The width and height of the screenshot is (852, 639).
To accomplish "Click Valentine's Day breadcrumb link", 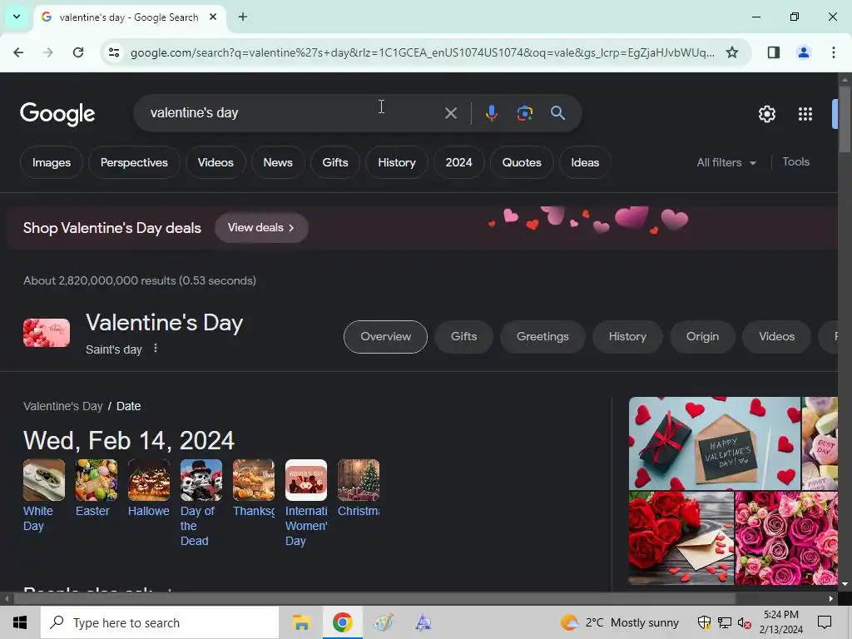I will (x=63, y=406).
